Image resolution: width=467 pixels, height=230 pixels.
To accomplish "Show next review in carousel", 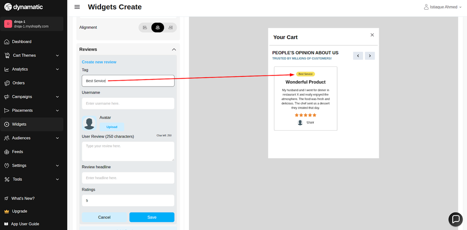I will click(370, 56).
